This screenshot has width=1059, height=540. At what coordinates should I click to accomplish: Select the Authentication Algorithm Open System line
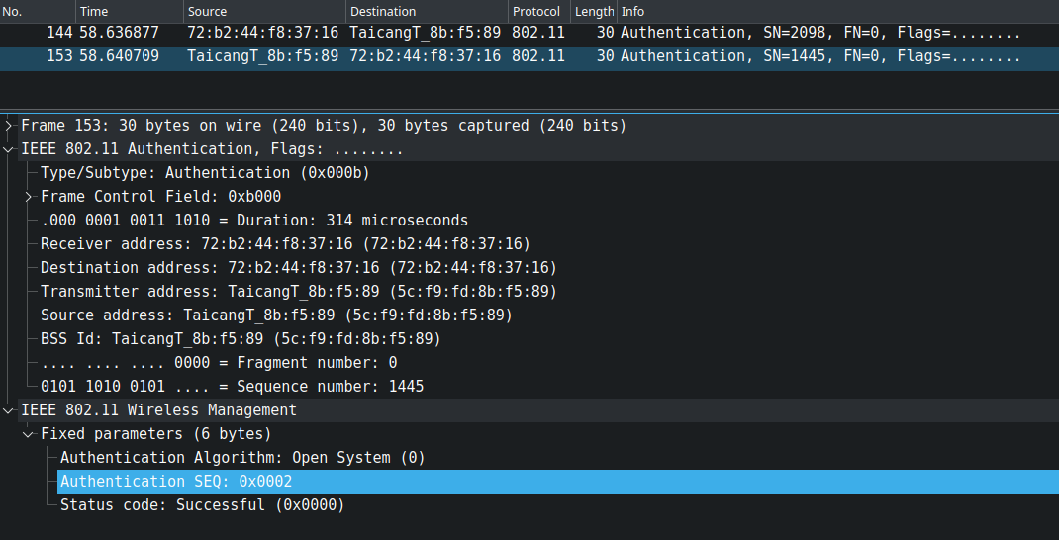point(242,458)
